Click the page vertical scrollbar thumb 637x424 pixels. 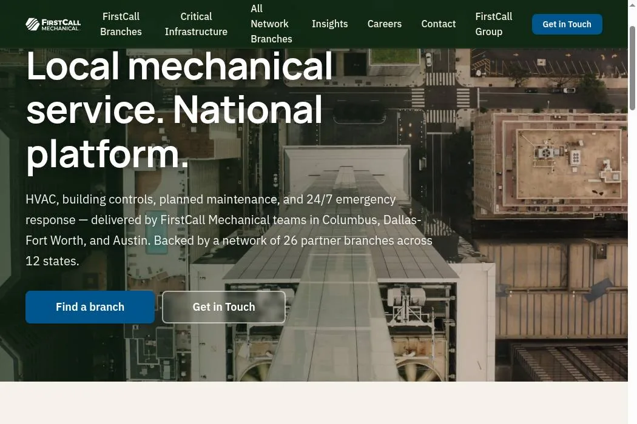point(632,68)
